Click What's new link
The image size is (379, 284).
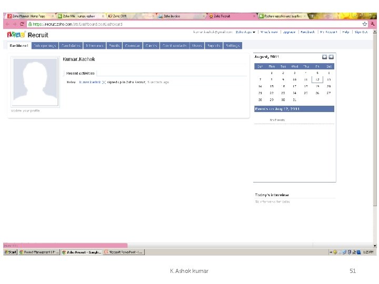(x=269, y=32)
